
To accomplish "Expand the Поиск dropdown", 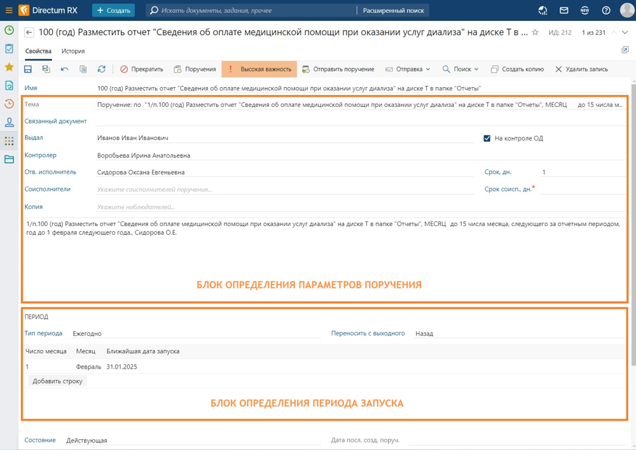I will coord(460,69).
